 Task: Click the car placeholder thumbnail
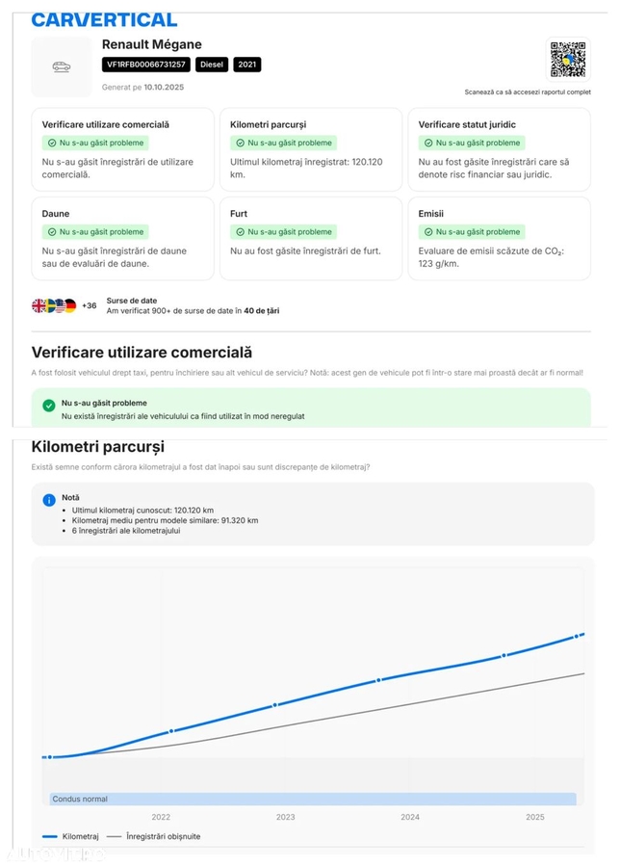click(x=62, y=66)
